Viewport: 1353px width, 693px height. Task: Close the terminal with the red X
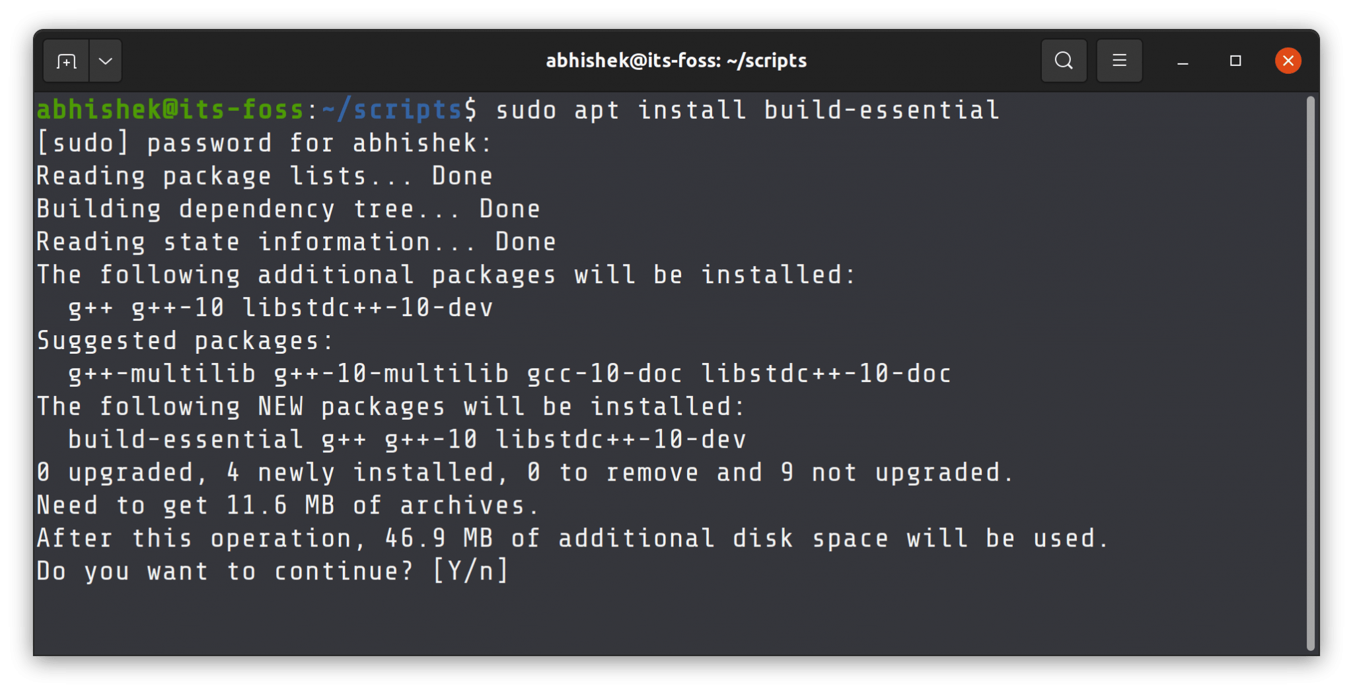coord(1288,61)
